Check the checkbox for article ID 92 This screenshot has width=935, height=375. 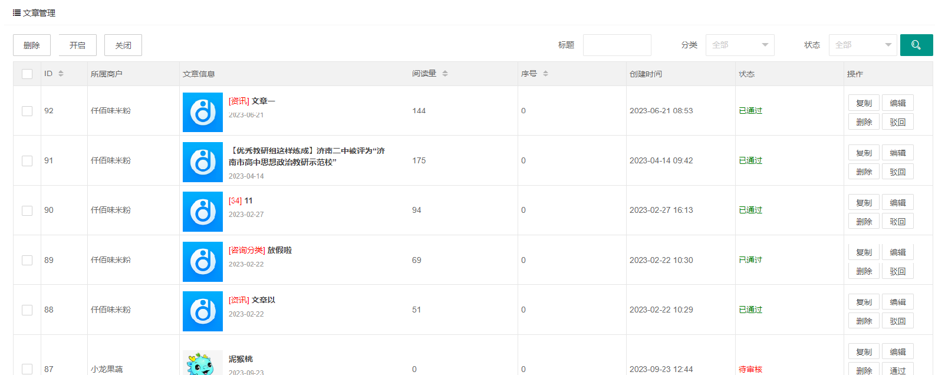click(x=27, y=111)
